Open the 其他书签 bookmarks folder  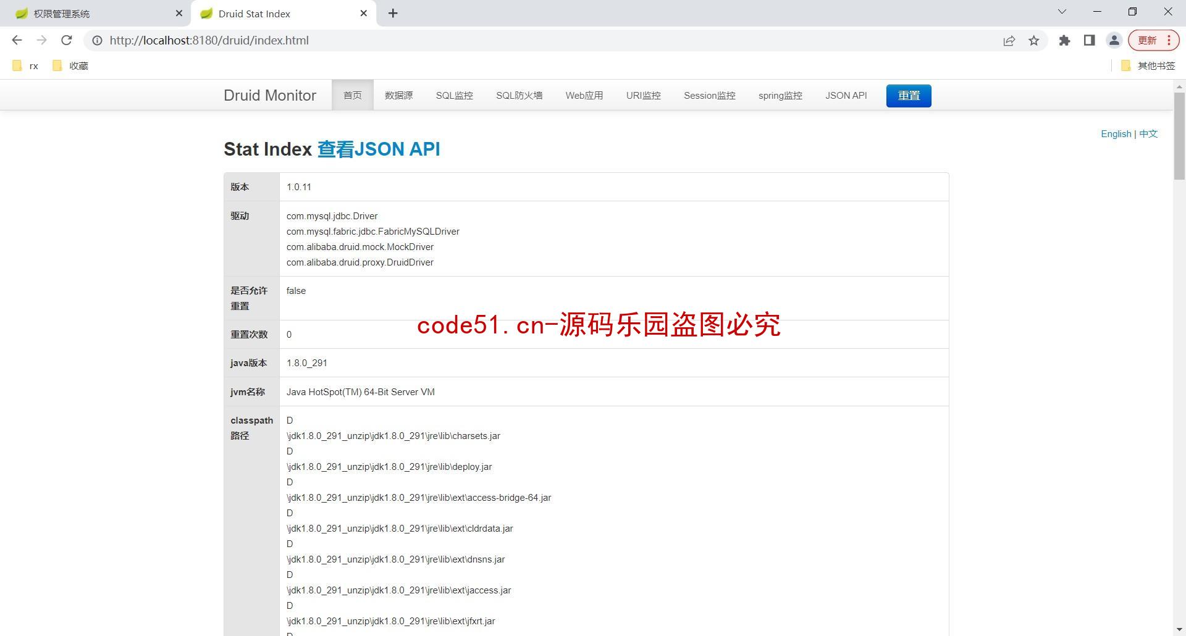(x=1148, y=65)
